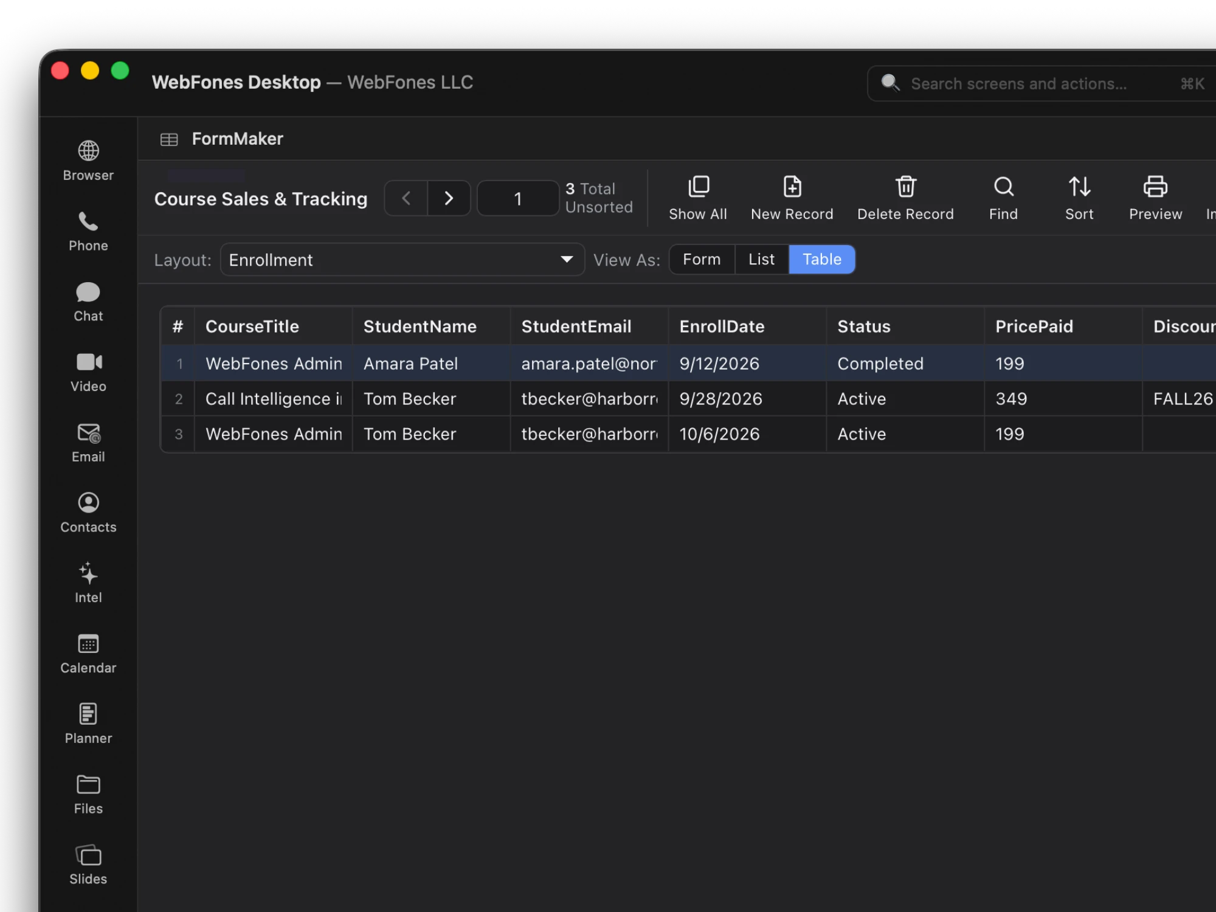
Task: Switch to Table view
Action: click(822, 260)
